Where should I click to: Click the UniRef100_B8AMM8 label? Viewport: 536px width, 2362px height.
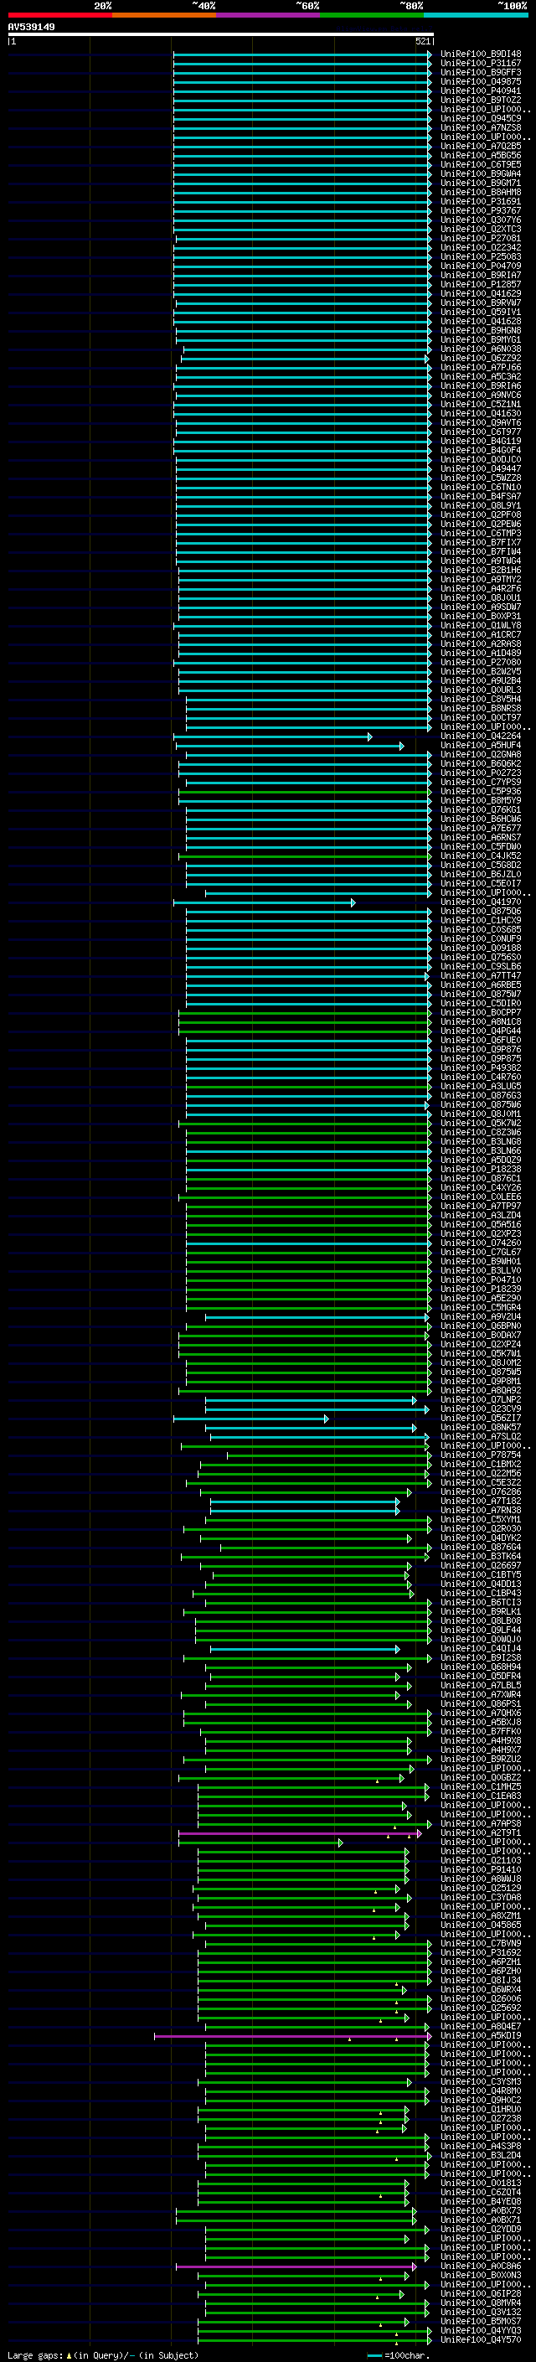pyautogui.click(x=481, y=193)
